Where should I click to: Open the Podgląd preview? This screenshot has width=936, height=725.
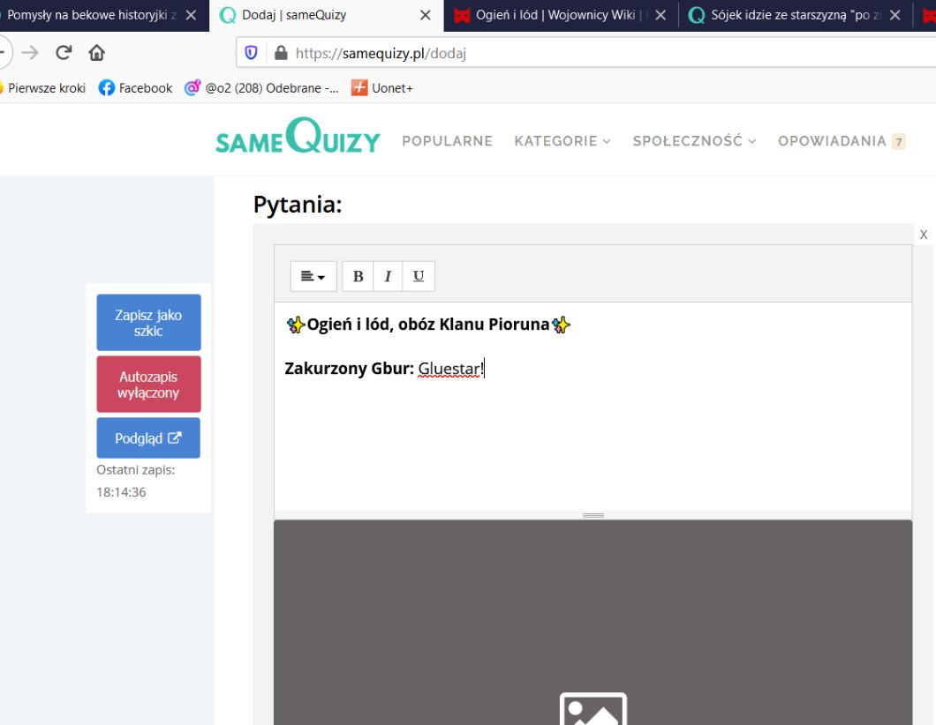click(x=148, y=438)
